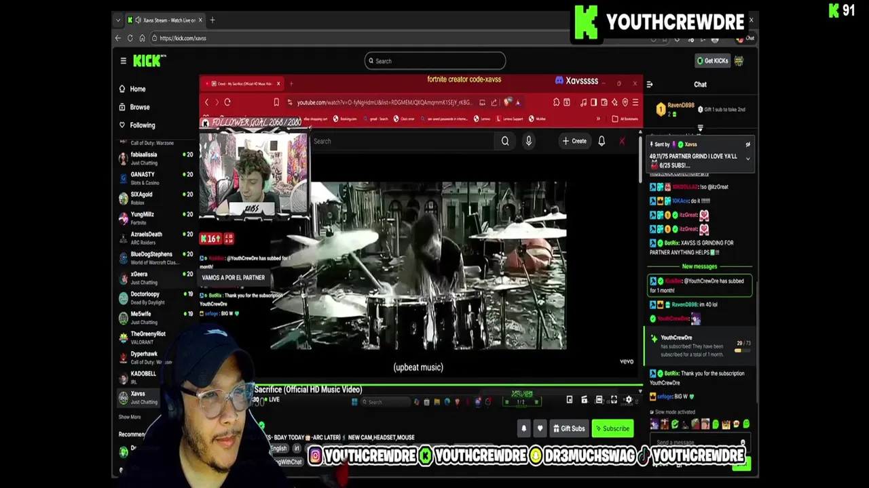Open the Me5wife followed channel

pyautogui.click(x=155, y=317)
